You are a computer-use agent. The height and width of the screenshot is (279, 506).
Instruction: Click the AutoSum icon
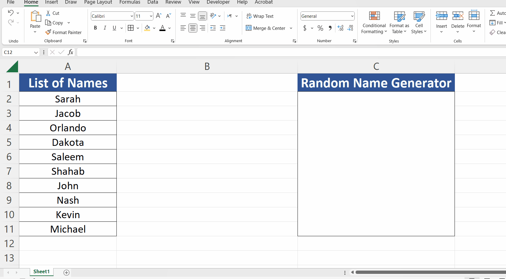click(493, 13)
